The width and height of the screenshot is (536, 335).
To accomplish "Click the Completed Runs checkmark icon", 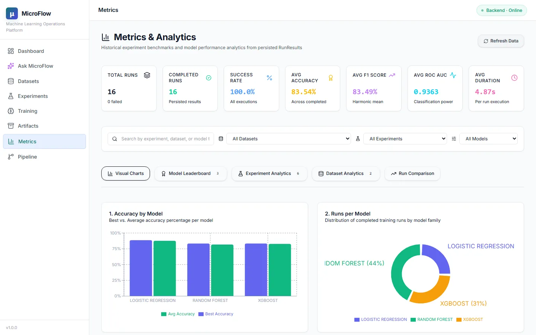I will tap(208, 78).
